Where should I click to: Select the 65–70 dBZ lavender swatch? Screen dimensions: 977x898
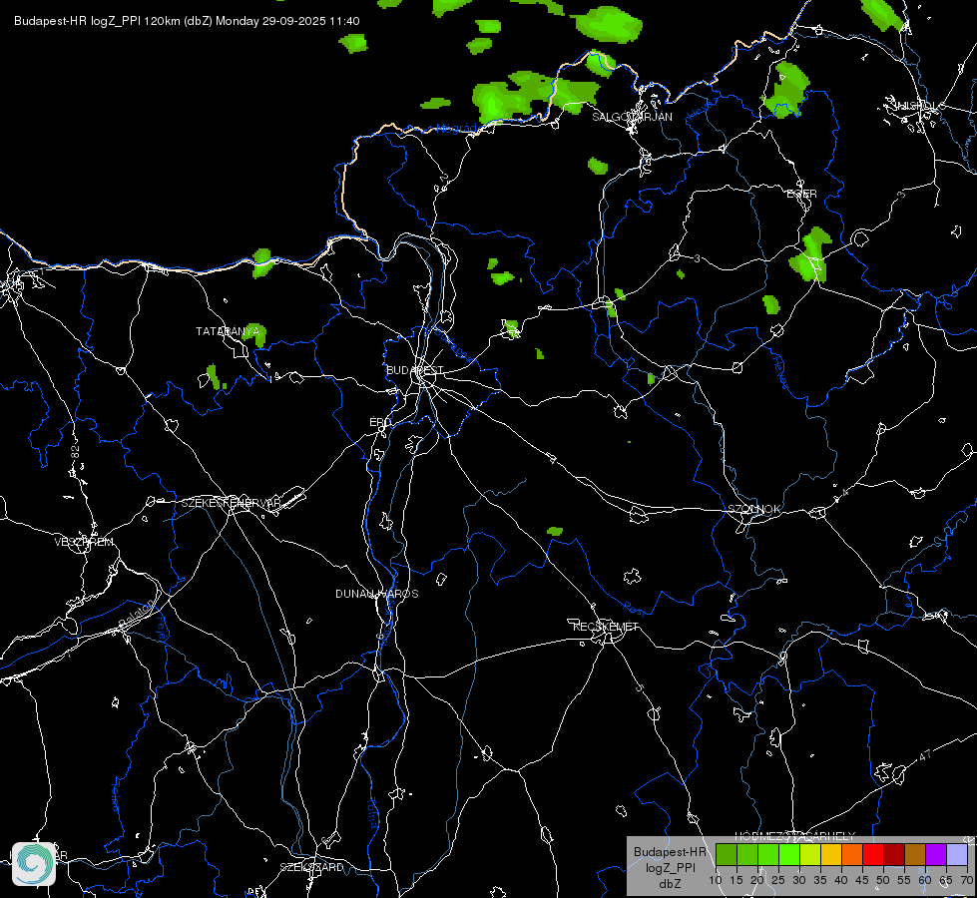coord(956,855)
